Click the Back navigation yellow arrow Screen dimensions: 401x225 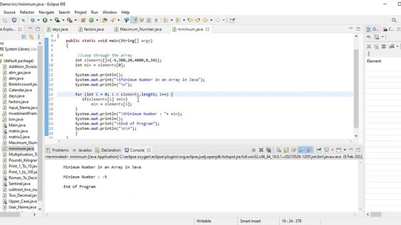(206, 20)
